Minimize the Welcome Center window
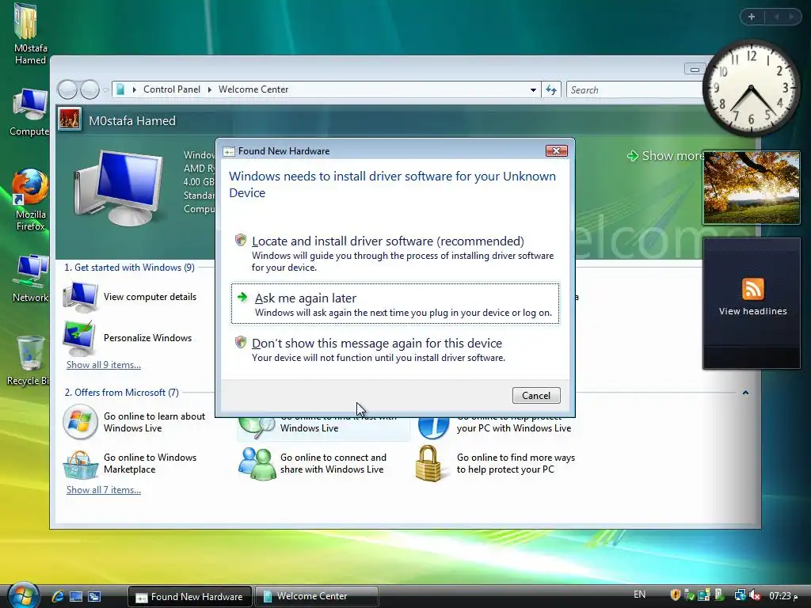Screen dimensions: 811x608 pos(695,70)
